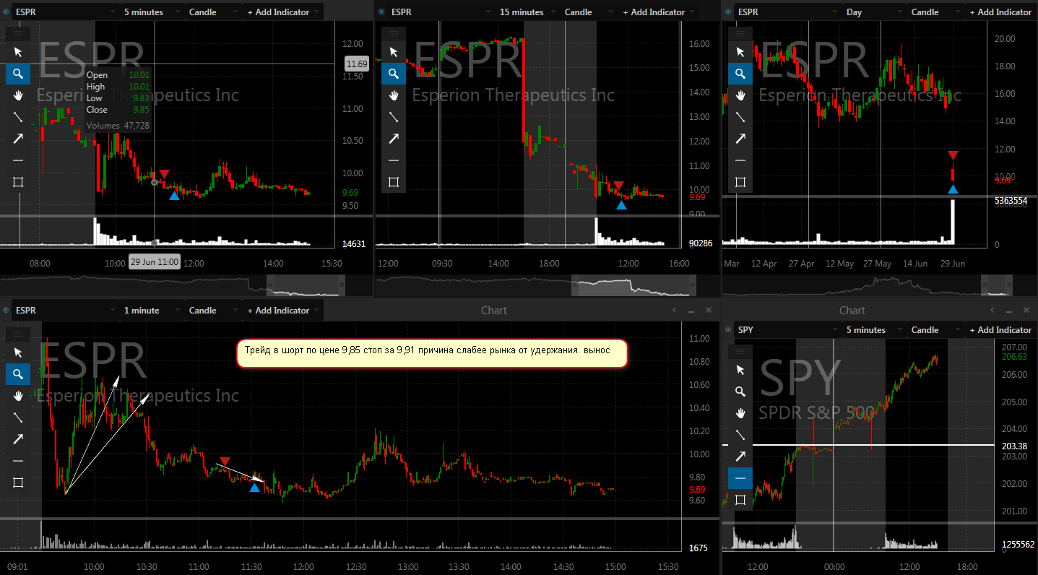This screenshot has height=575, width=1038.
Task: Select rectangle tool in ESPR 5 minutes chart
Action: coord(18,182)
